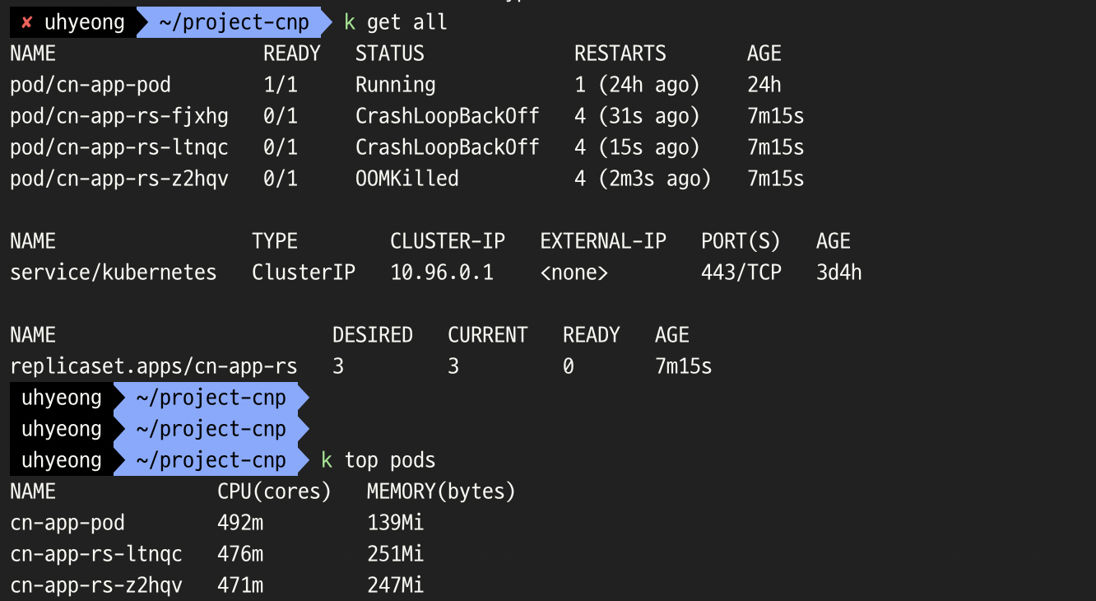Click the 443/TCP port value
The width and height of the screenshot is (1096, 601).
click(x=741, y=273)
